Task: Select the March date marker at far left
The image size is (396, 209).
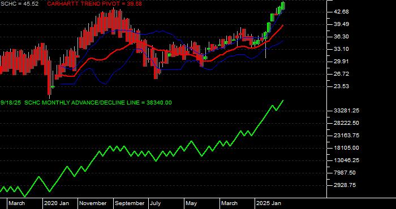Action: tap(17, 203)
